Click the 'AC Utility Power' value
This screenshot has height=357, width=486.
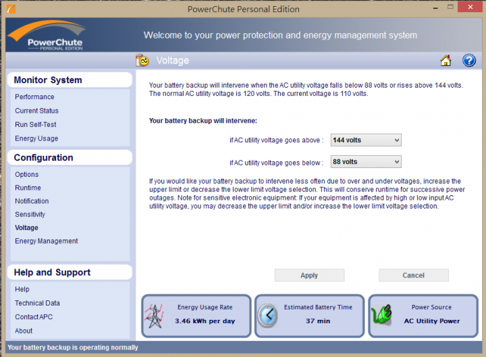[432, 321]
